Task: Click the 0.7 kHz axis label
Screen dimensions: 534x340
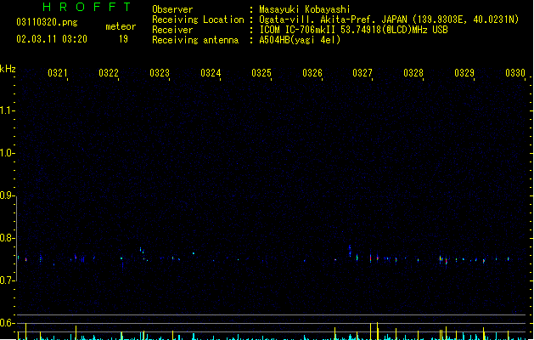Action: pos(6,280)
